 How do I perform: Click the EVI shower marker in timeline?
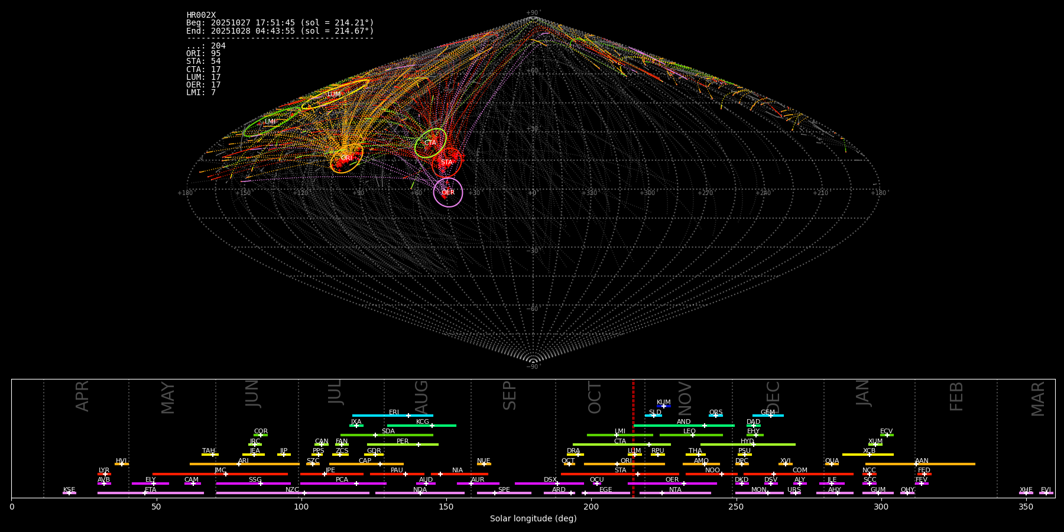coord(1046,493)
